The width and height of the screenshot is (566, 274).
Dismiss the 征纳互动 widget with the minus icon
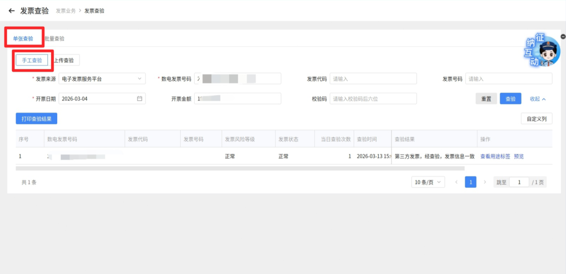point(563,36)
